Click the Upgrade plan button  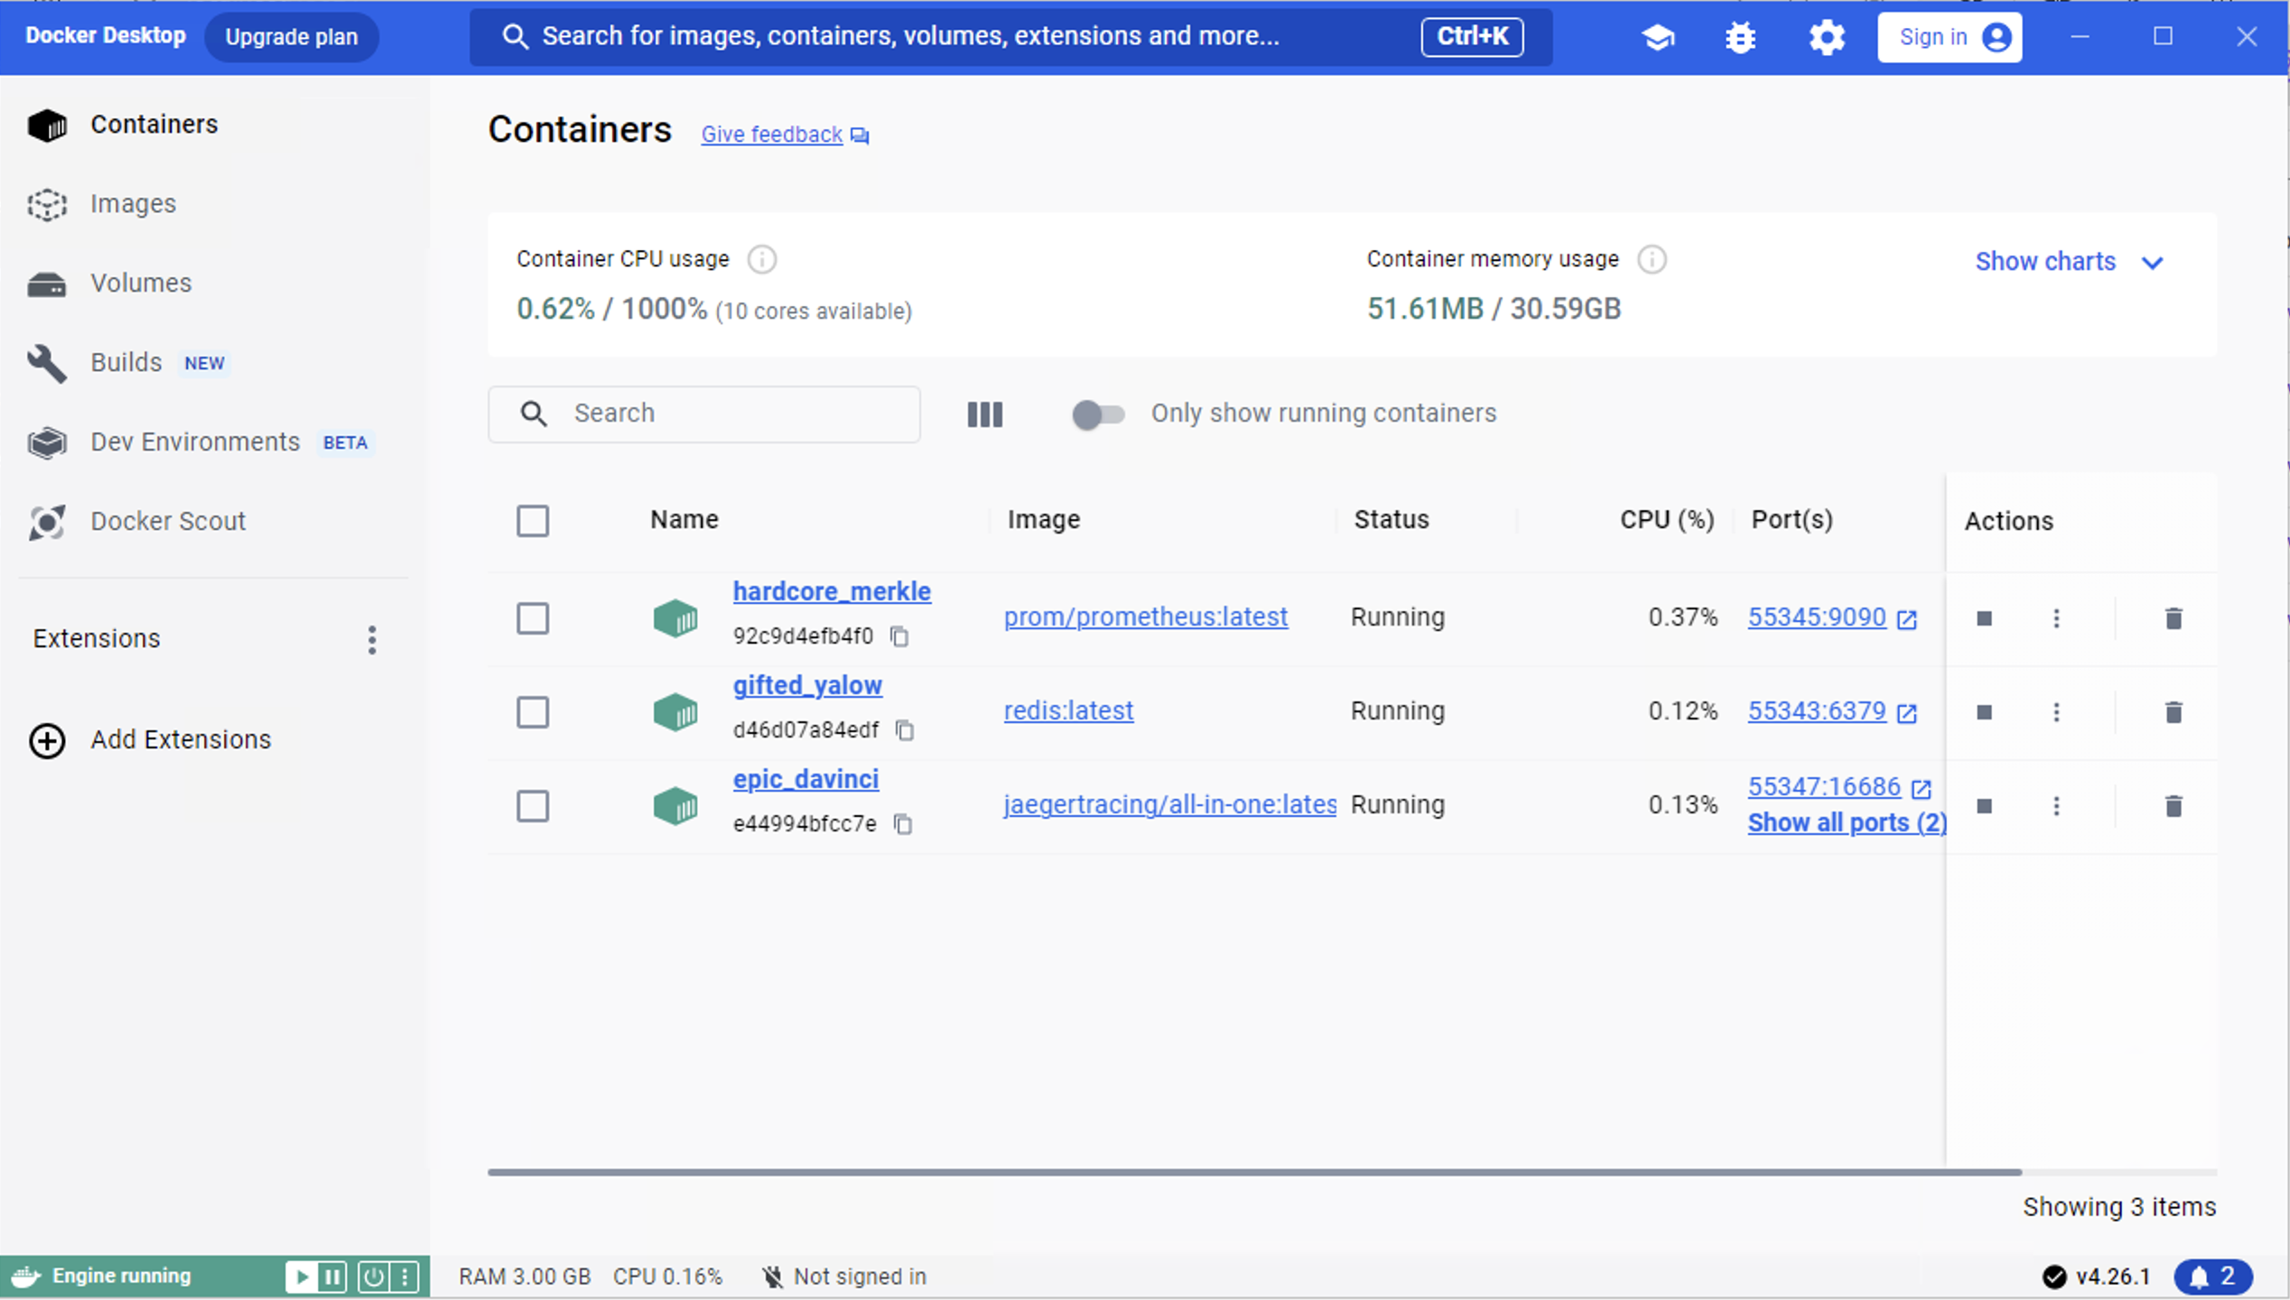(291, 37)
